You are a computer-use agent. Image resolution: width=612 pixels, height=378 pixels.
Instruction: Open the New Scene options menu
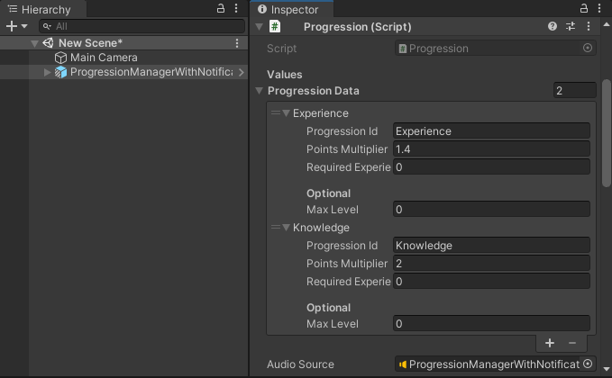tap(237, 43)
